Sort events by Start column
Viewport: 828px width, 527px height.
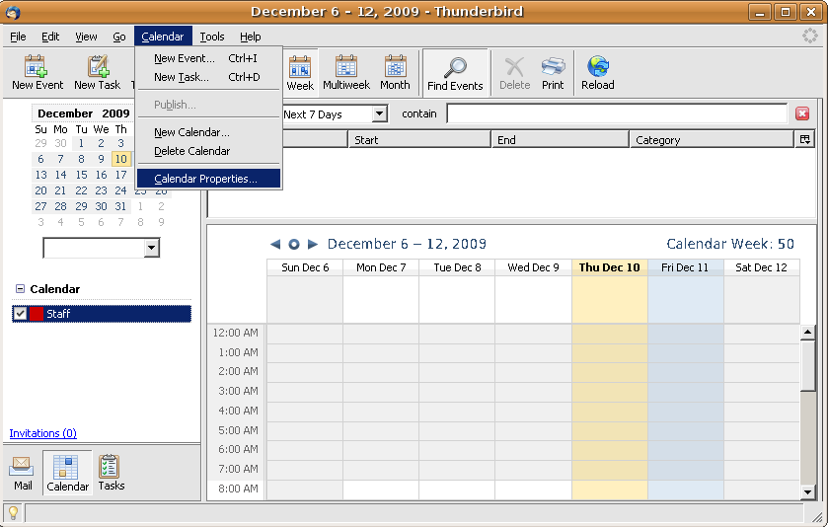click(419, 140)
